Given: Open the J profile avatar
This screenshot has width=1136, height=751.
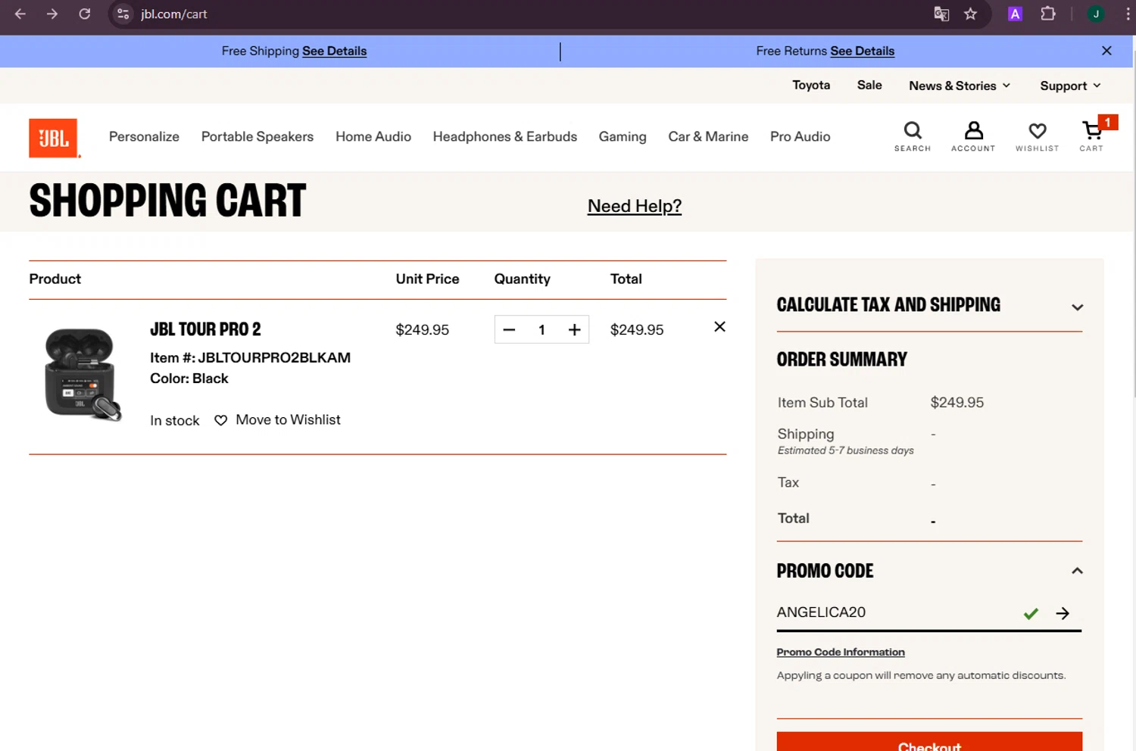Looking at the screenshot, I should [1096, 14].
